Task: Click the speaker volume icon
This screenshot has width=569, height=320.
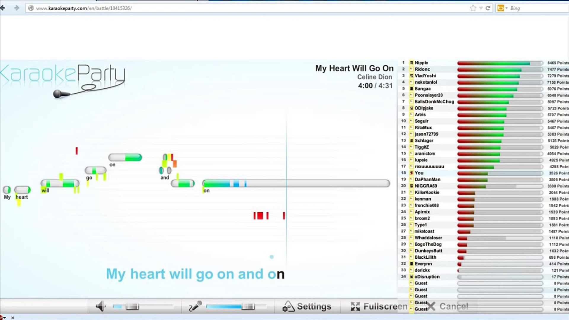Action: click(x=101, y=306)
